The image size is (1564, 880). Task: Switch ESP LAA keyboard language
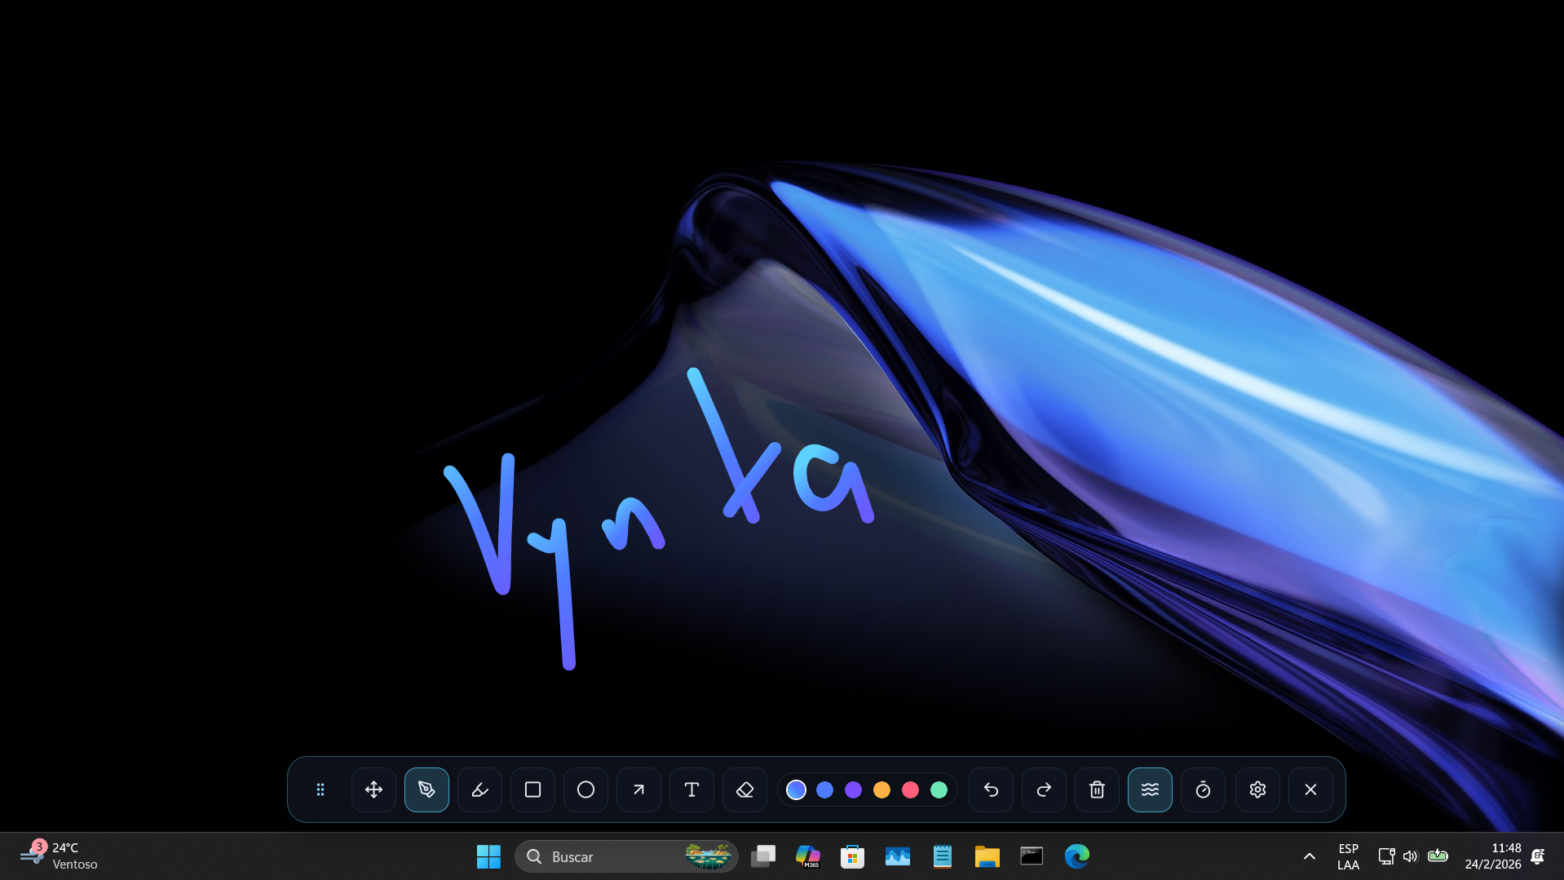1348,856
